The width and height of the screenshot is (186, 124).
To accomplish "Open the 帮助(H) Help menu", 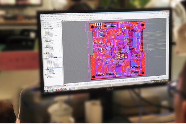I will click(x=91, y=15).
